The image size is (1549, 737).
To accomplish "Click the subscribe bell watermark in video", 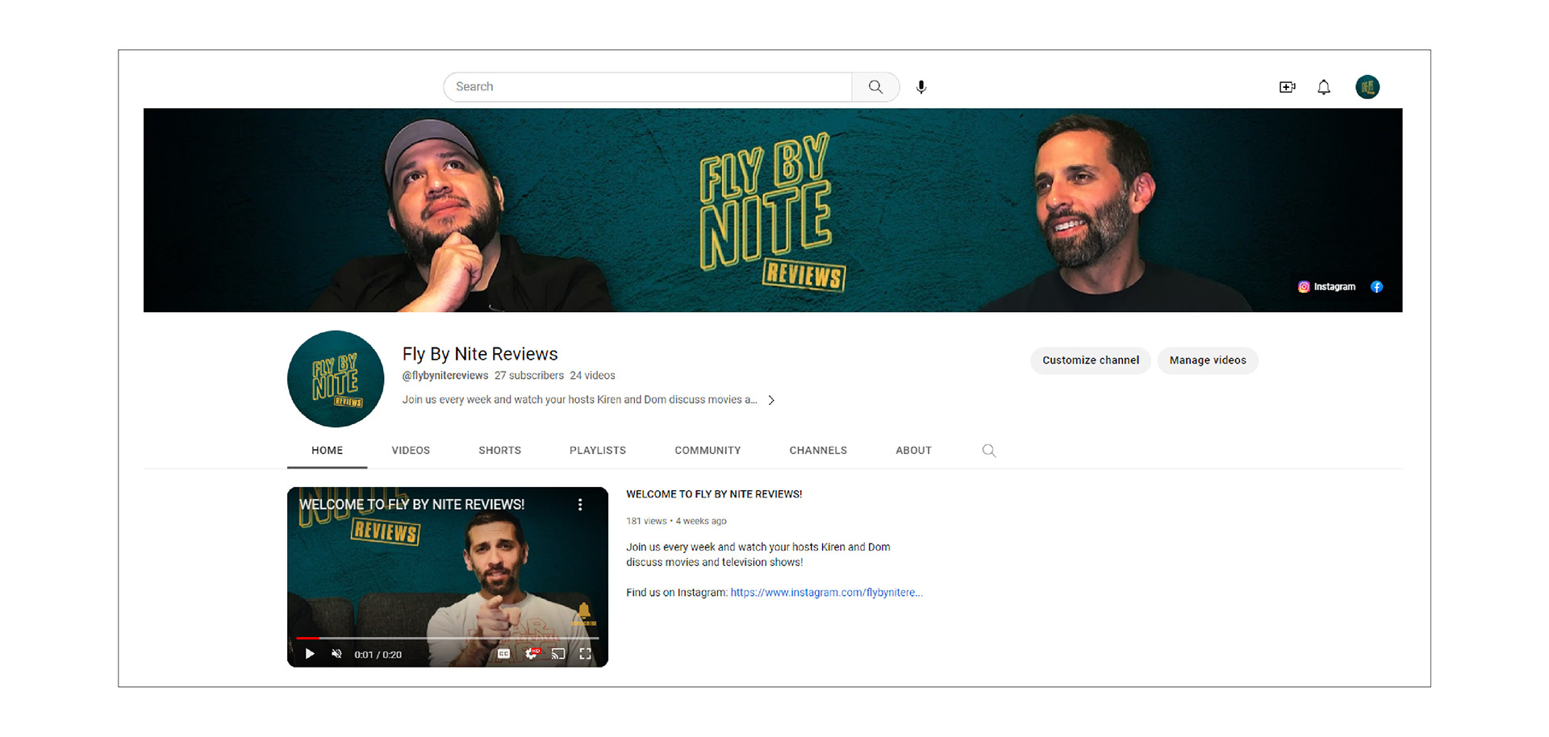I will (584, 614).
